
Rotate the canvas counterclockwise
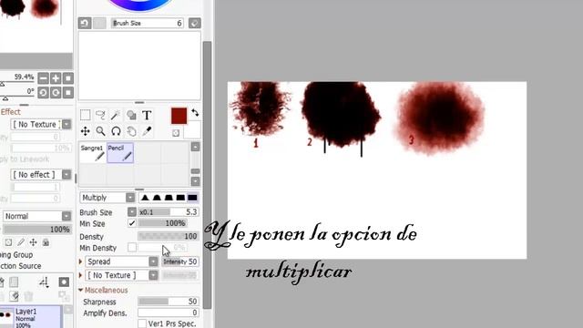[x=43, y=93]
